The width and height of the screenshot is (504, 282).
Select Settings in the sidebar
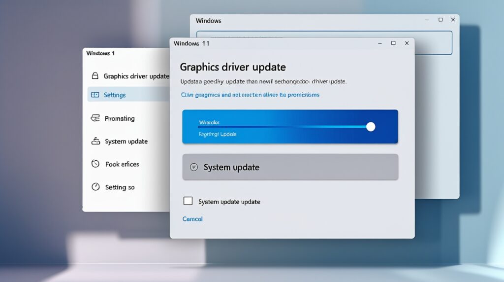(x=128, y=95)
